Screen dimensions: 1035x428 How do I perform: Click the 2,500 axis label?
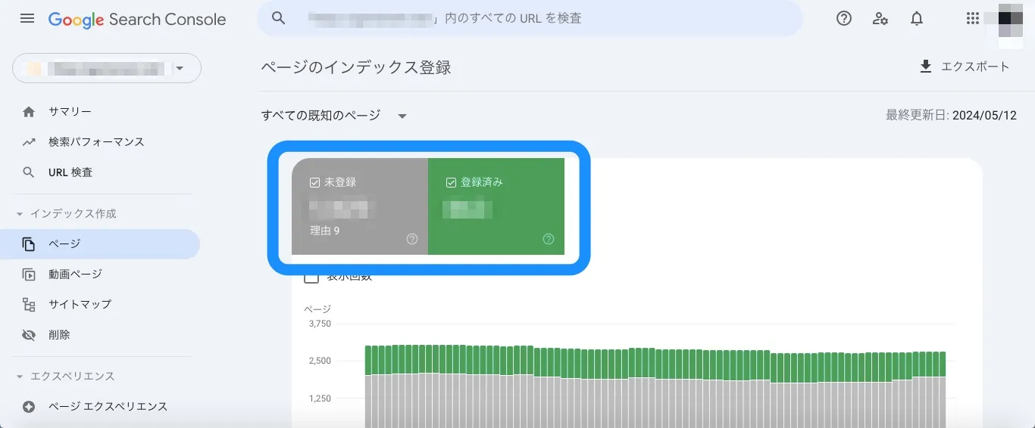click(320, 361)
